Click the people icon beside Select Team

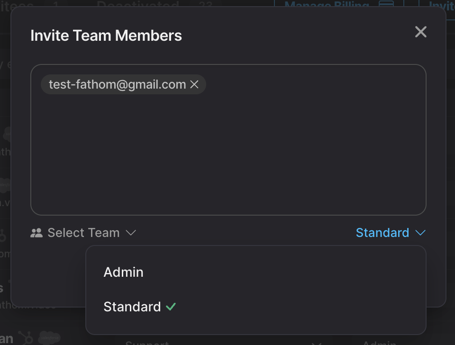click(36, 233)
